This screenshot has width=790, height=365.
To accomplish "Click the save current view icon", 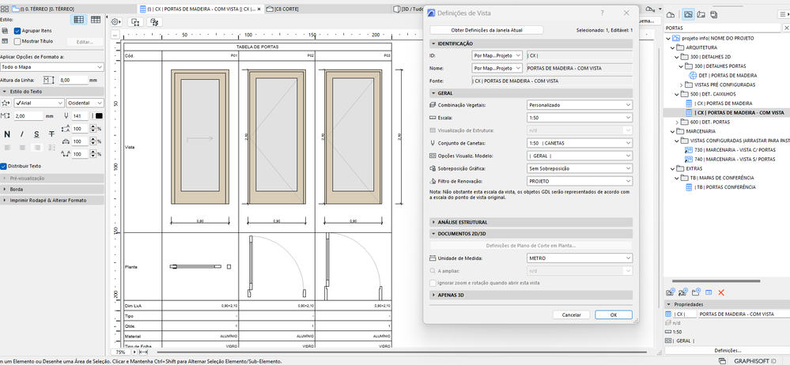I will pos(670,292).
